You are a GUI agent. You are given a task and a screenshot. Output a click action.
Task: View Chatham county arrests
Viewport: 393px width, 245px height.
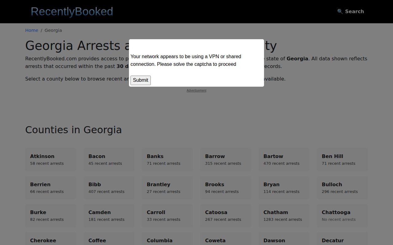coord(284,216)
